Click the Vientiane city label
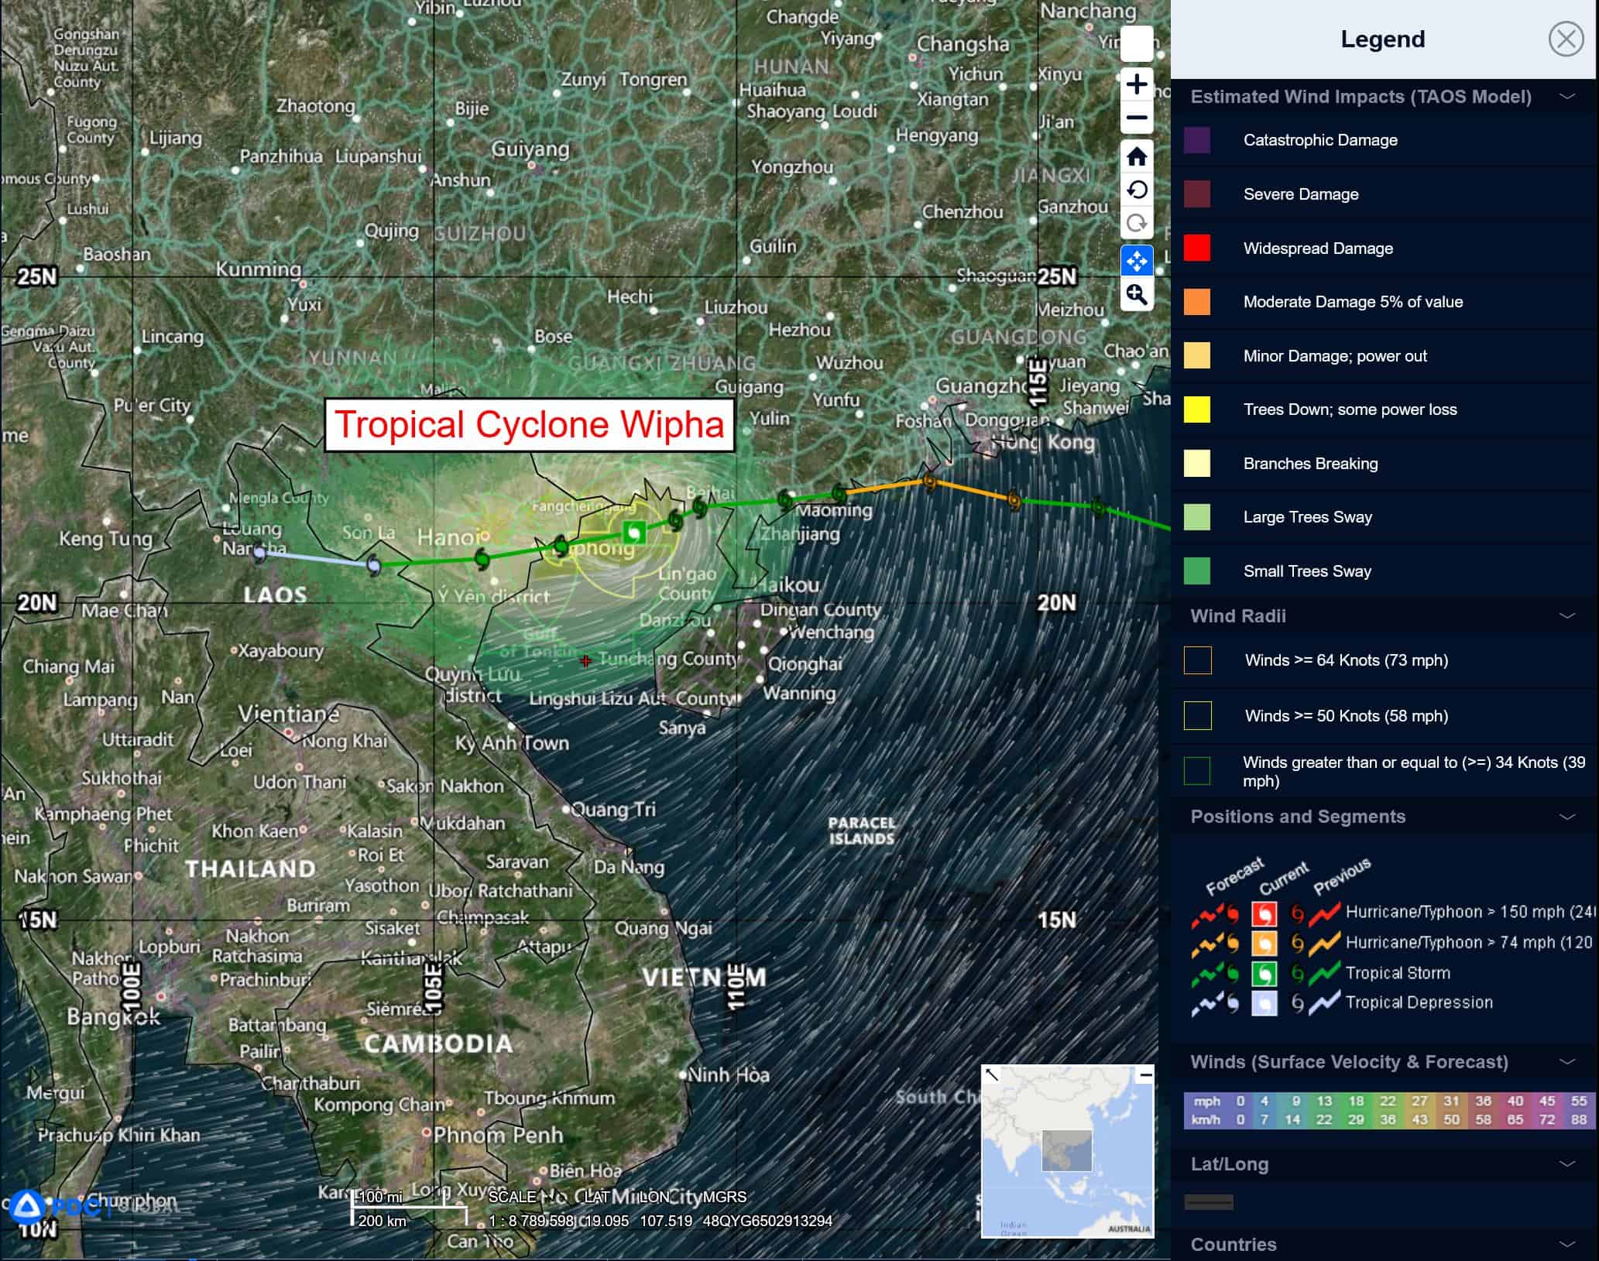1599x1261 pixels. [x=288, y=714]
